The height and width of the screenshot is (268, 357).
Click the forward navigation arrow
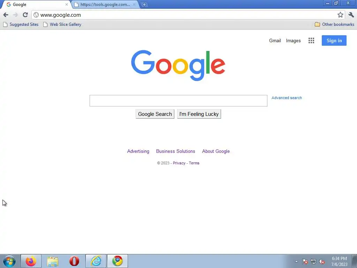tap(15, 15)
